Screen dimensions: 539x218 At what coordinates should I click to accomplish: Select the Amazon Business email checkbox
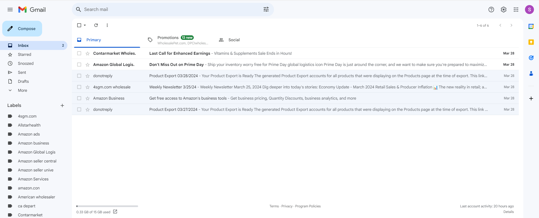(79, 98)
